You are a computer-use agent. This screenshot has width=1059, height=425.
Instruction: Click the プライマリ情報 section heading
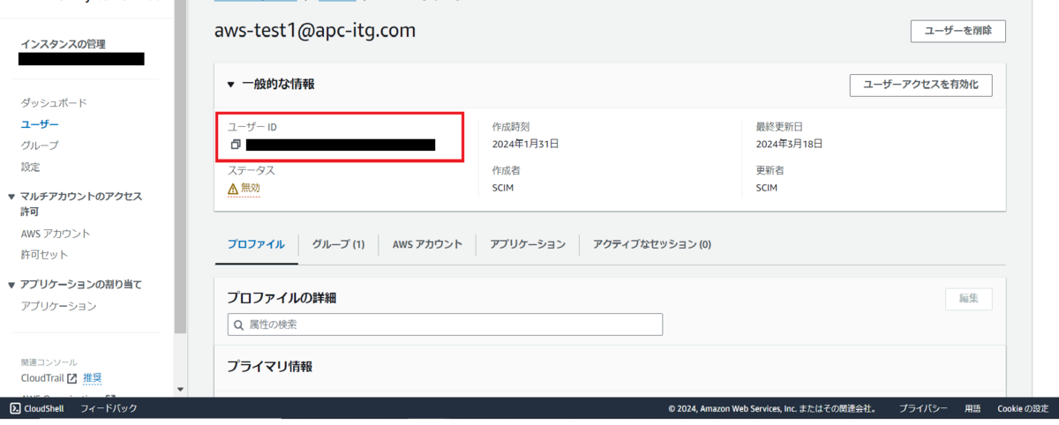point(269,366)
